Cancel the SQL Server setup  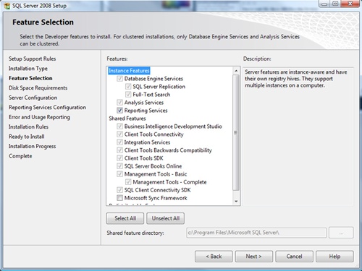pyautogui.click(x=294, y=257)
